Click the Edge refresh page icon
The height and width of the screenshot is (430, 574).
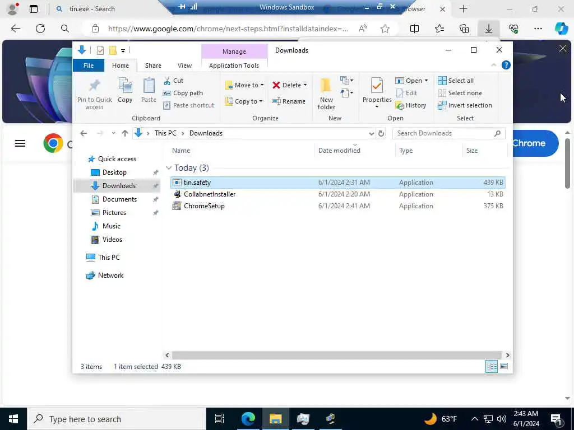tap(40, 29)
